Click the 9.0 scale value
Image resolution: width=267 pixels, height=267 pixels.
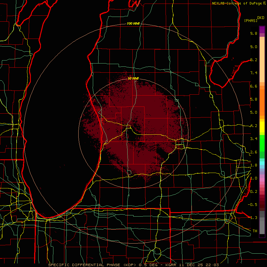point(254,47)
